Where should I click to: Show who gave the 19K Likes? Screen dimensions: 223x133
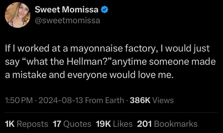[114, 124]
